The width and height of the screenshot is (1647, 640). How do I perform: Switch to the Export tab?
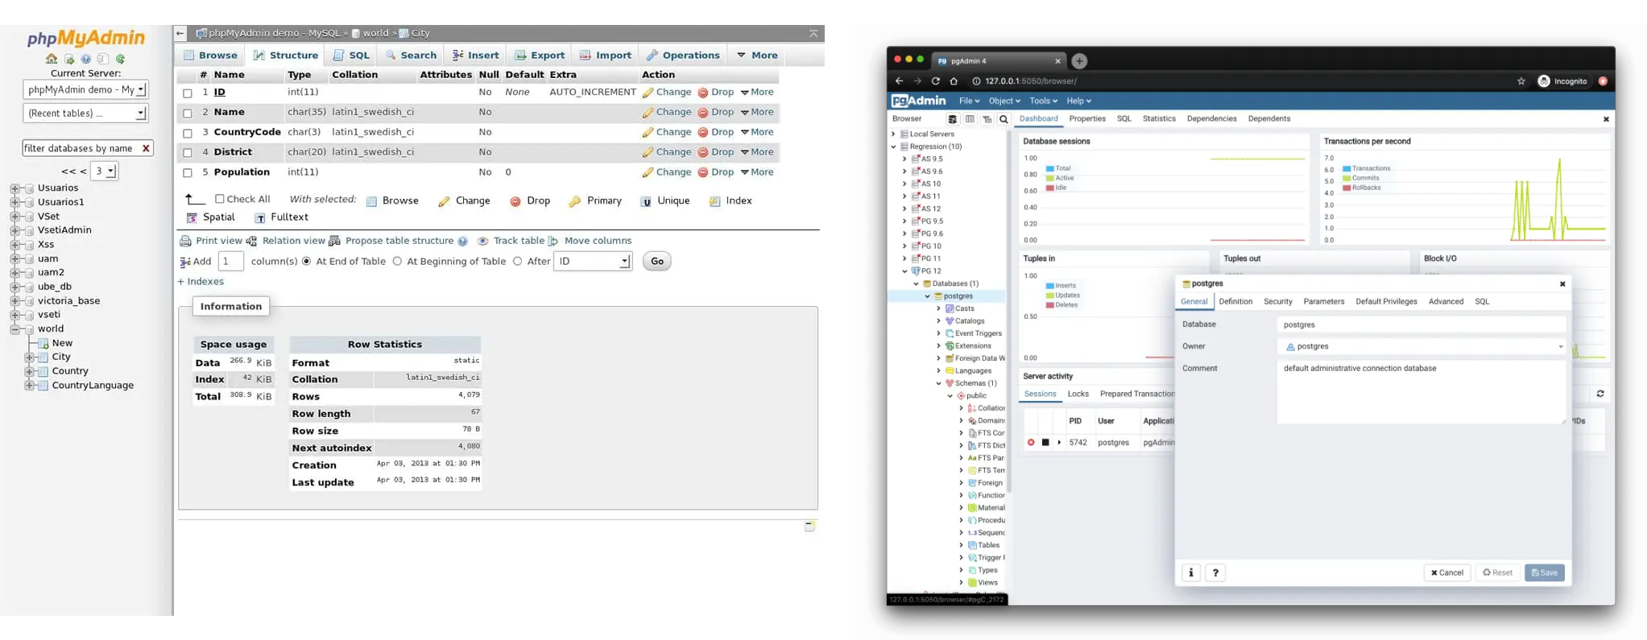pyautogui.click(x=540, y=56)
